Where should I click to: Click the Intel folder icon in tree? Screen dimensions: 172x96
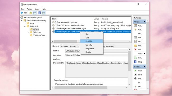28,23
